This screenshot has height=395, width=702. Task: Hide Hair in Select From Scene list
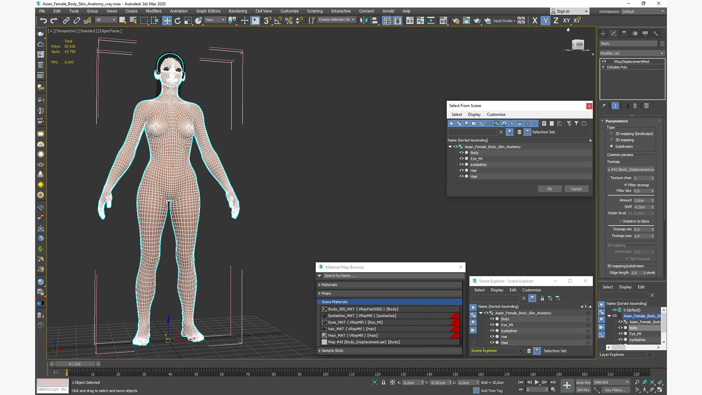tap(461, 170)
